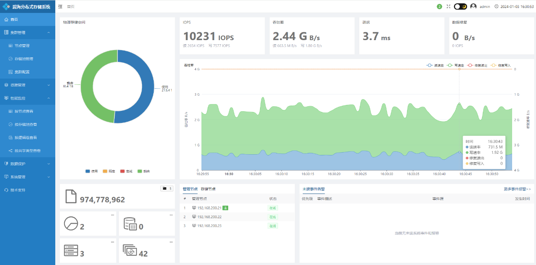
Task: Click the admin username
Action: pyautogui.click(x=485, y=7)
